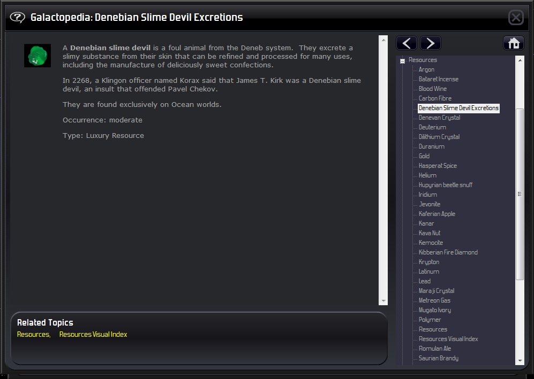Open the Resources child topic in tree

(433, 329)
